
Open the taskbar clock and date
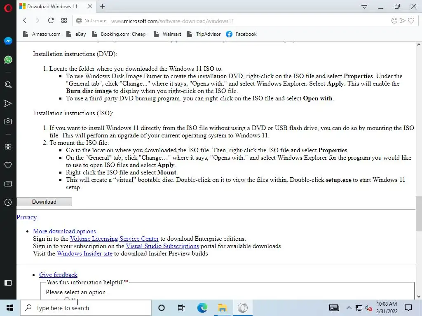387,308
